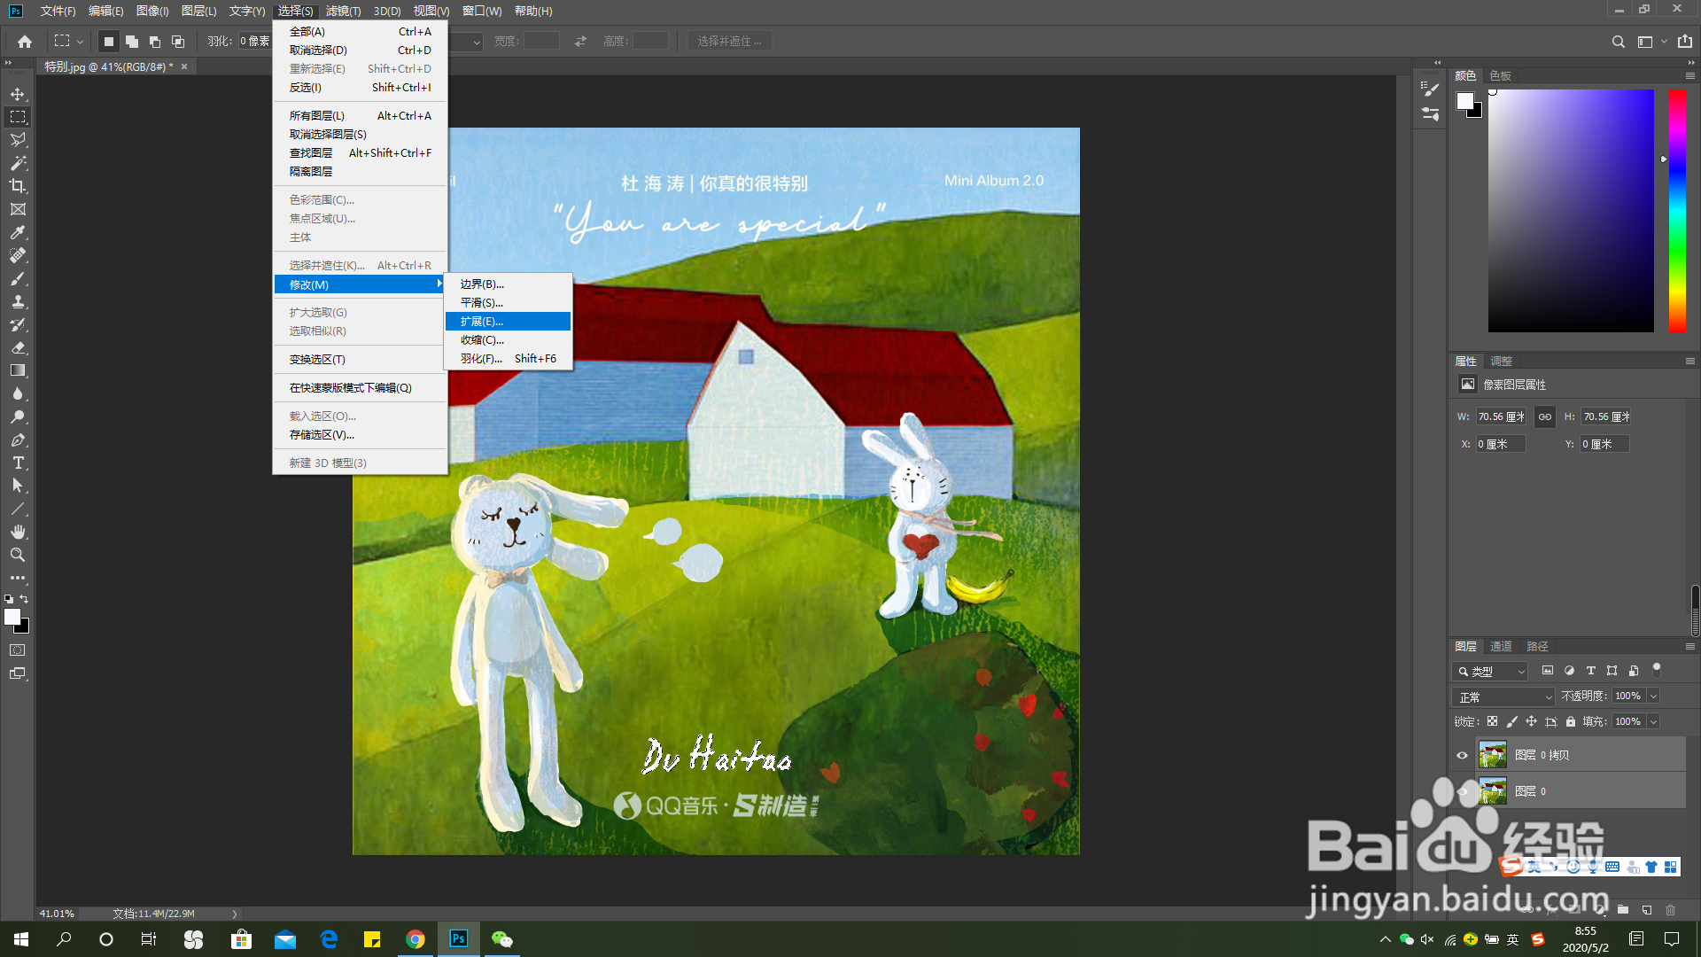Select the Pen tool

point(18,440)
